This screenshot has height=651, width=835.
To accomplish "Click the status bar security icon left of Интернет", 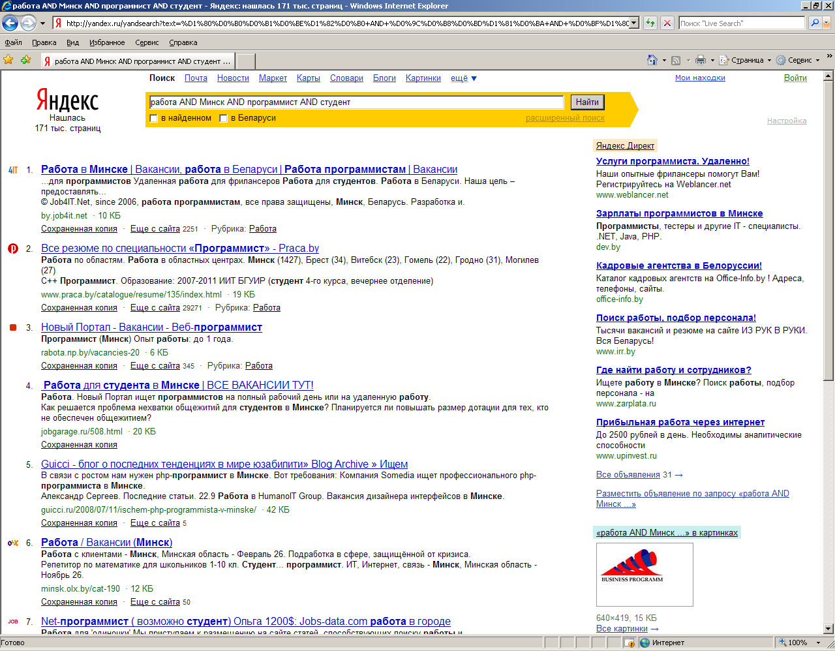I will coord(630,643).
